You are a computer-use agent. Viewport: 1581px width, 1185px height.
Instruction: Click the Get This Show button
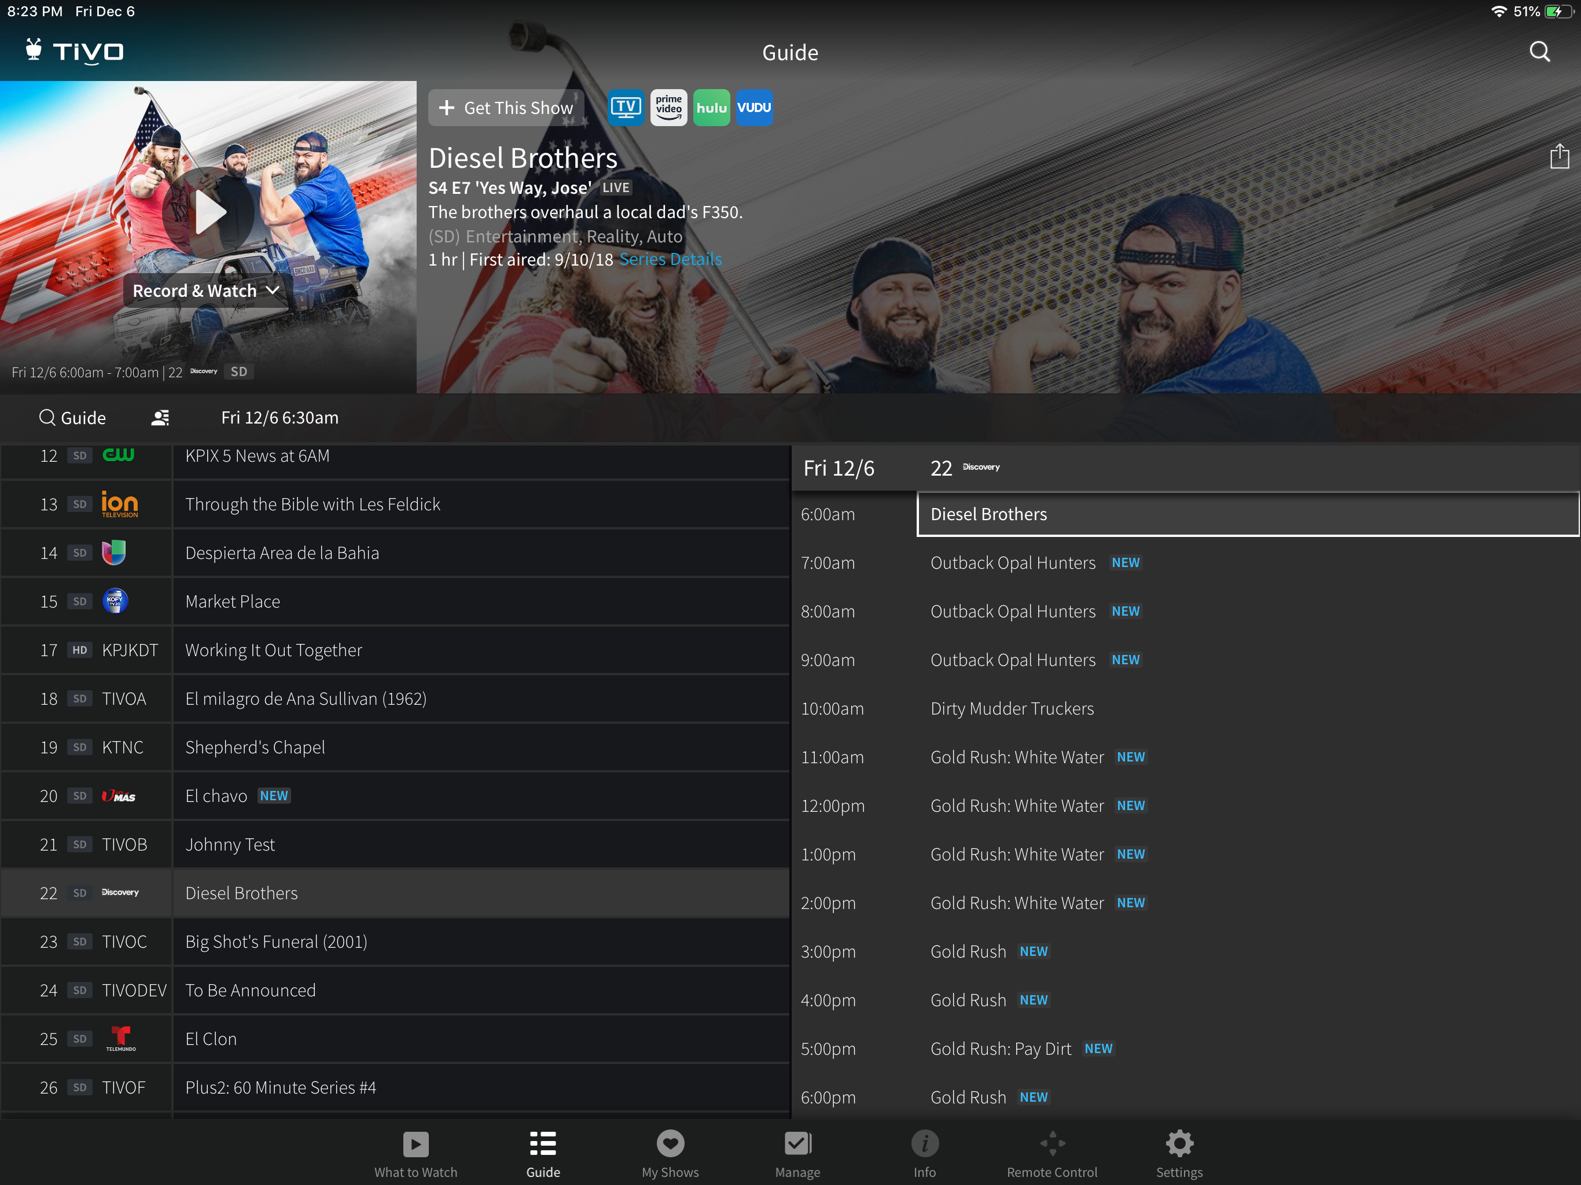pos(506,108)
